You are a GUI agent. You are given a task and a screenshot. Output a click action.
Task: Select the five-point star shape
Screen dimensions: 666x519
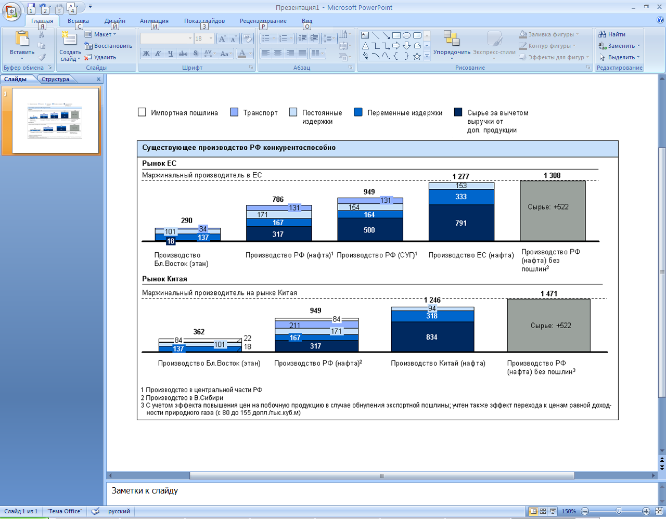pyautogui.click(x=417, y=56)
